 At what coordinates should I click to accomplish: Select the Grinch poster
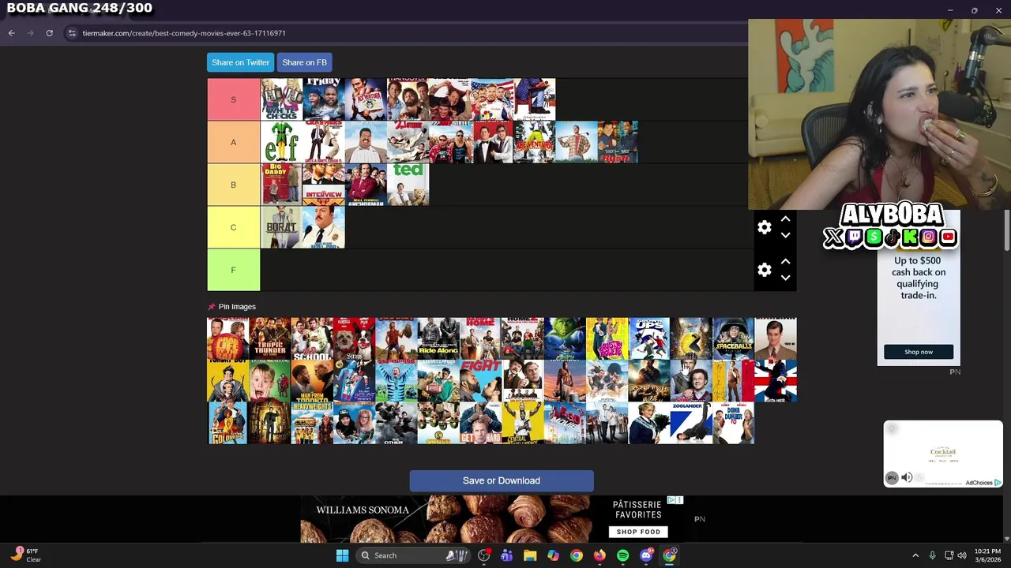point(565,338)
